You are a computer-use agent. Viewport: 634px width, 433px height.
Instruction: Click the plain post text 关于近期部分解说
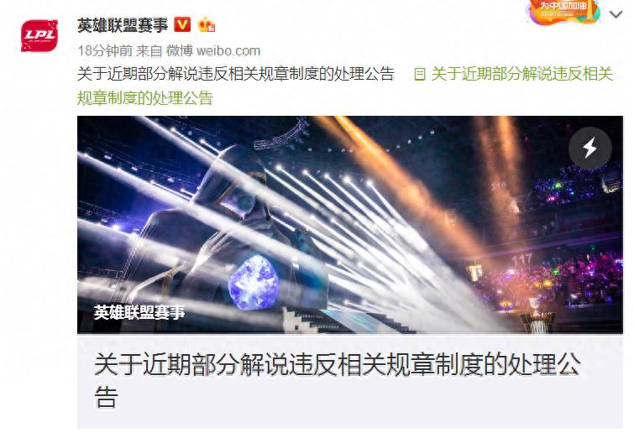click(235, 74)
